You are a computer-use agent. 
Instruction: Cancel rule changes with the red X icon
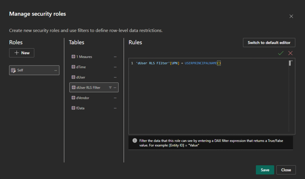pyautogui.click(x=290, y=53)
